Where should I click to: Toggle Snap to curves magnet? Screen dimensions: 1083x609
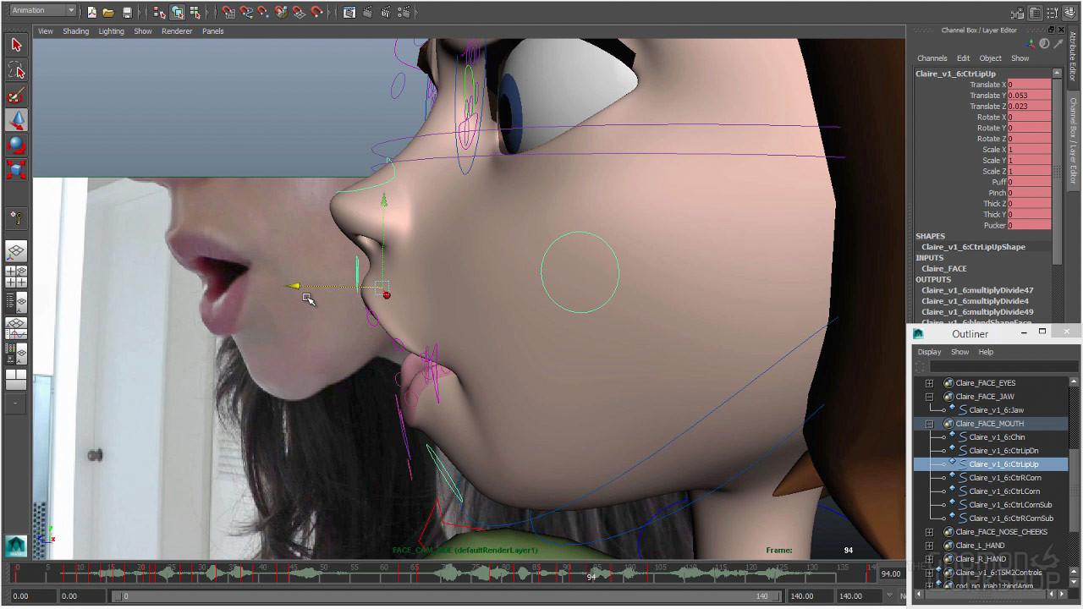[246, 12]
